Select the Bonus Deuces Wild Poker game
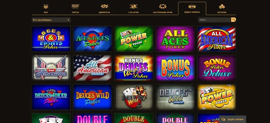The image size is (270, 123). tap(134, 68)
